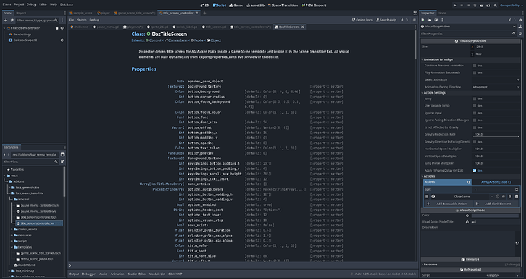The image size is (526, 279).
Task: Enable Is not Affected by Gravity checkbox
Action: [475, 127]
